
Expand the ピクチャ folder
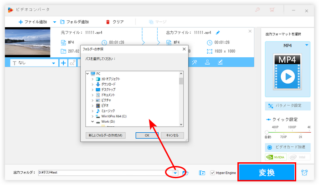tap(93, 100)
